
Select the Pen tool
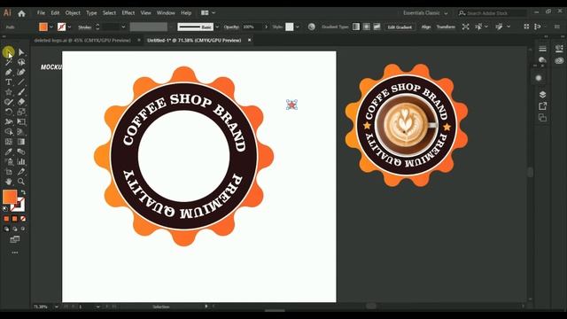click(8, 73)
